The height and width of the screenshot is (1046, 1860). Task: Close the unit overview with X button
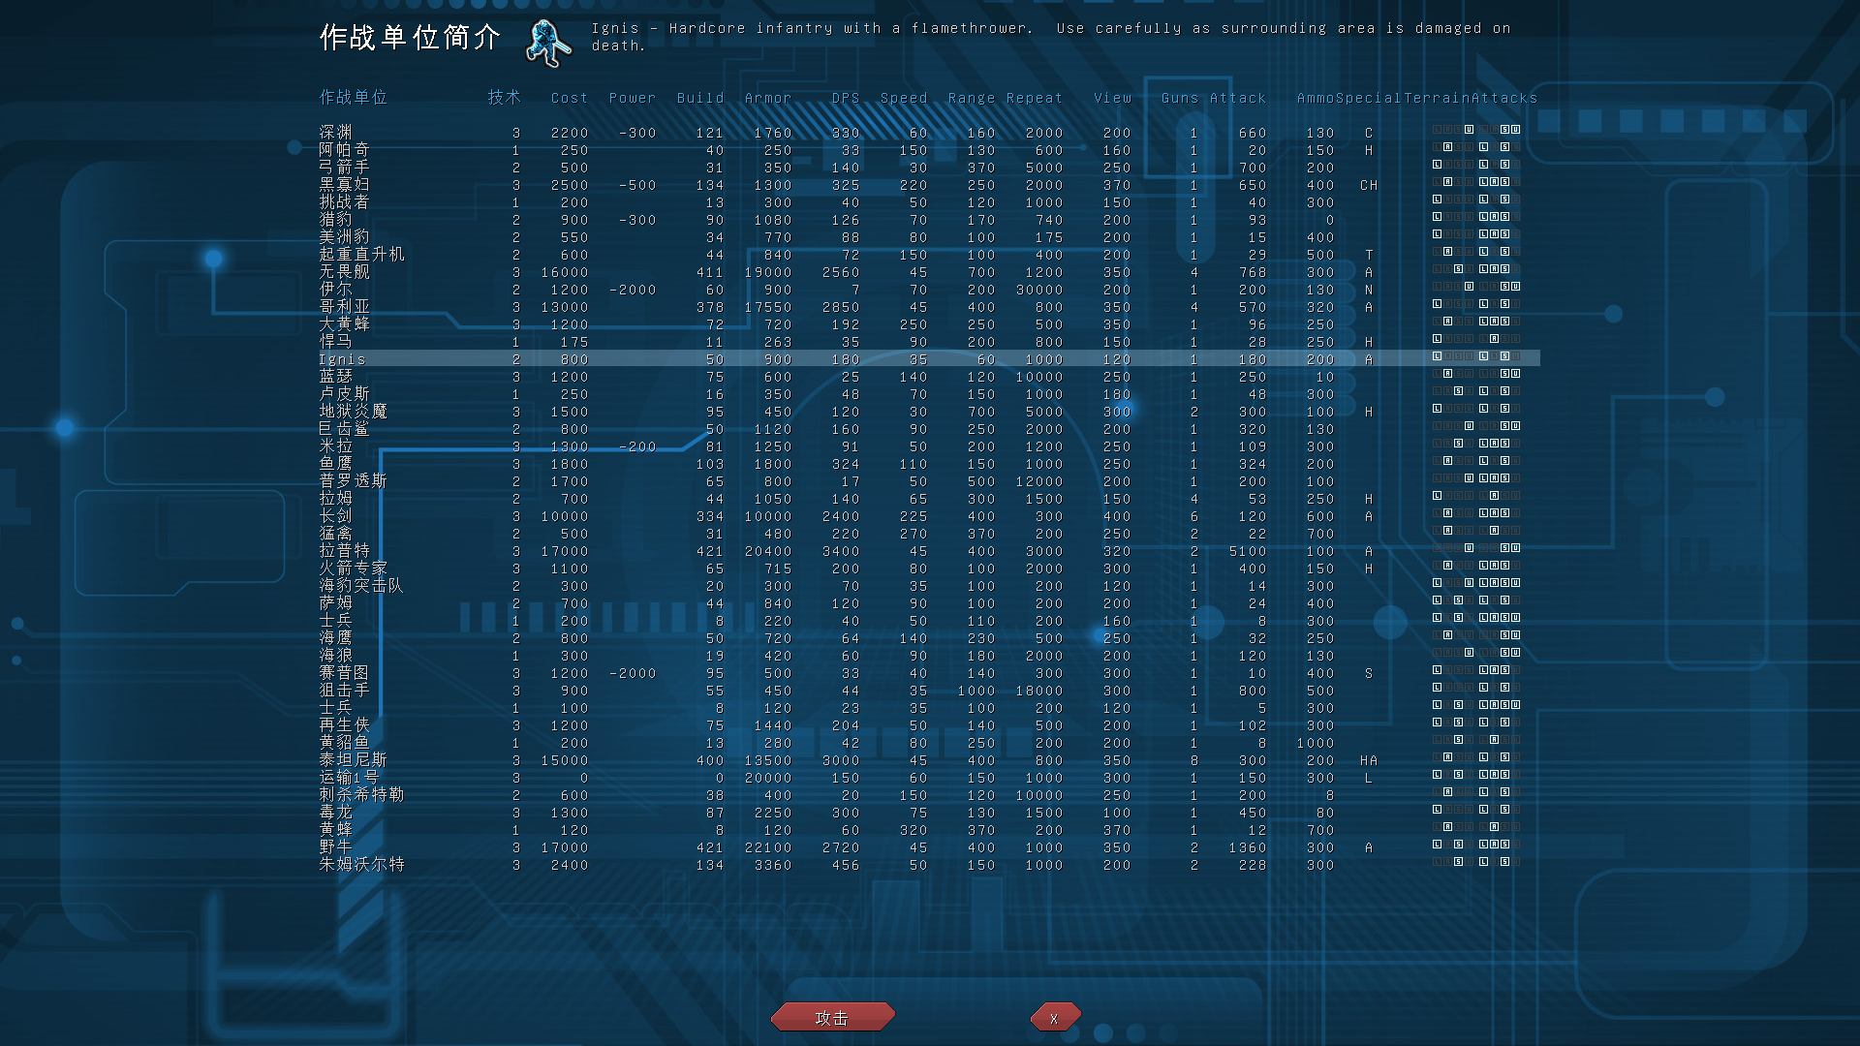pos(1054,1017)
